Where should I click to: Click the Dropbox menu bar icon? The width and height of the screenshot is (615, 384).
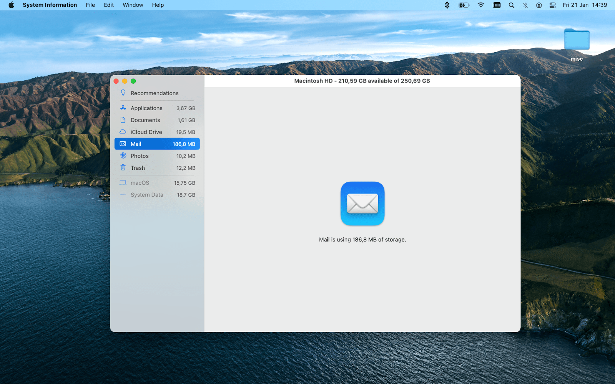[x=447, y=5]
